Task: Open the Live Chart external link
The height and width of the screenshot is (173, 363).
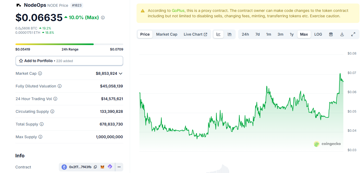Action: pyautogui.click(x=195, y=34)
